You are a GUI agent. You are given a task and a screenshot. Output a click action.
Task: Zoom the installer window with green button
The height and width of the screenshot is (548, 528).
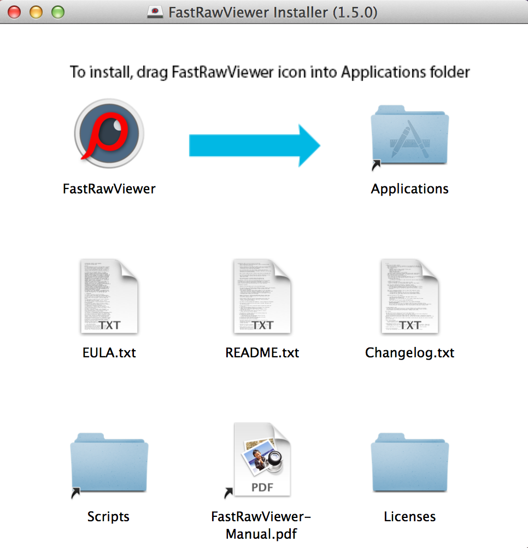click(57, 12)
